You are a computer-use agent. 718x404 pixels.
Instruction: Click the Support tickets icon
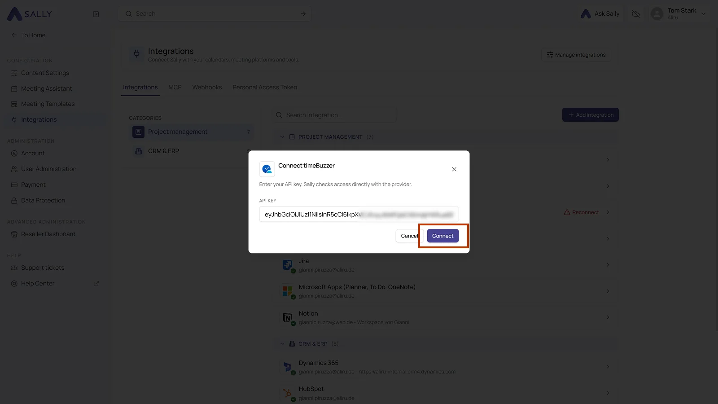pyautogui.click(x=14, y=268)
